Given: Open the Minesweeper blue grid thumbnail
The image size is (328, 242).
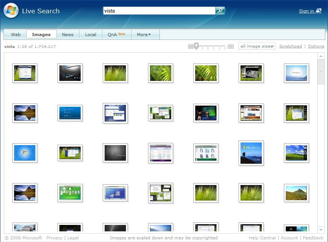Looking at the screenshot, I should coord(115,193).
